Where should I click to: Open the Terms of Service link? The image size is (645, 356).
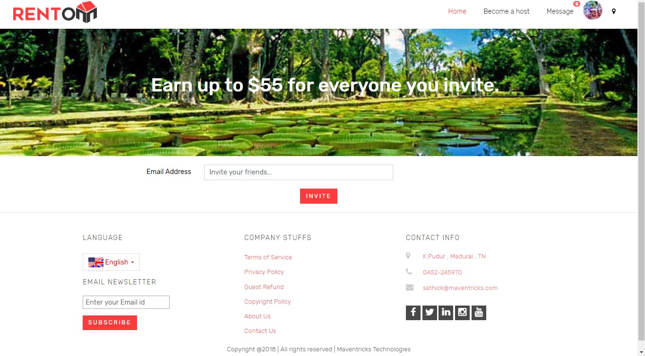click(x=268, y=257)
